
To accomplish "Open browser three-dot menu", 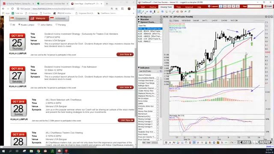I will point(134,9).
